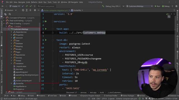Run test-db service gutter icon

(46, 40)
